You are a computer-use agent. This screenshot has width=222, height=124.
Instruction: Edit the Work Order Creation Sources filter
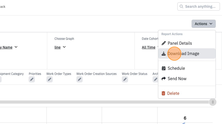tap(80, 79)
